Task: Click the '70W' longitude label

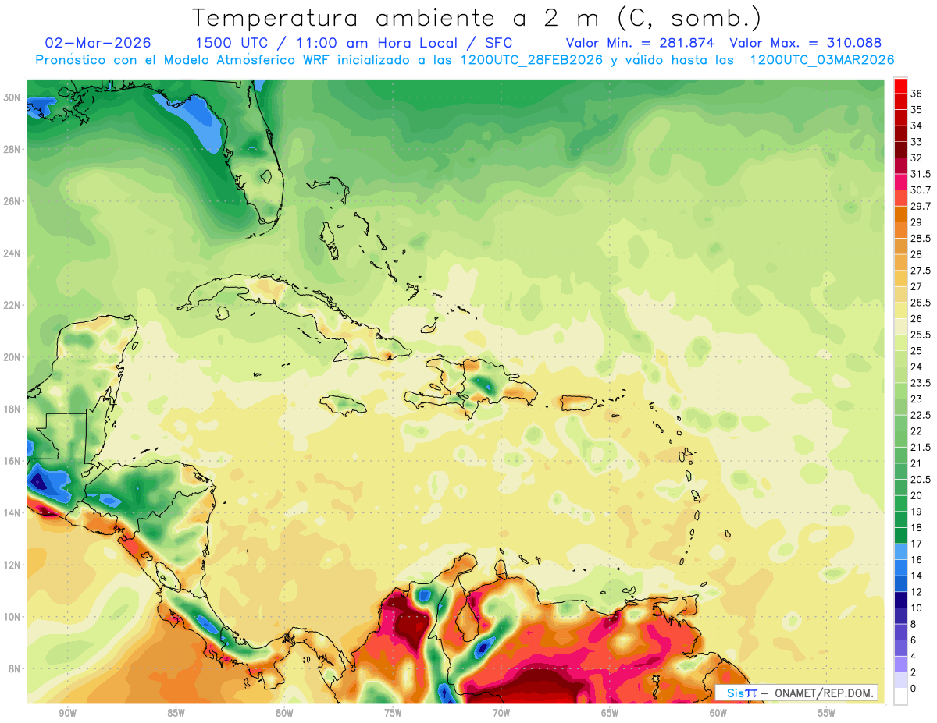Action: [501, 714]
